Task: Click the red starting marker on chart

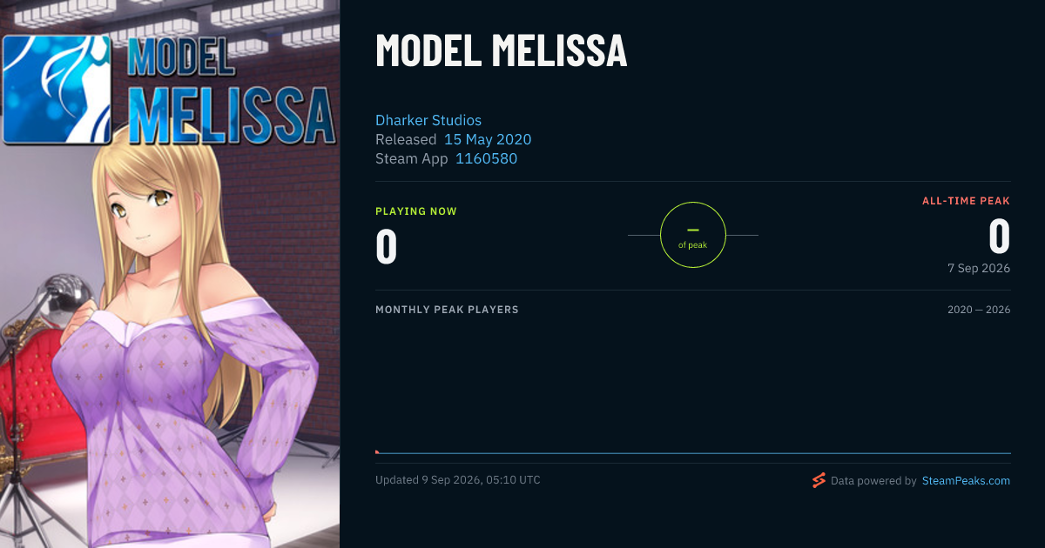Action: point(377,451)
